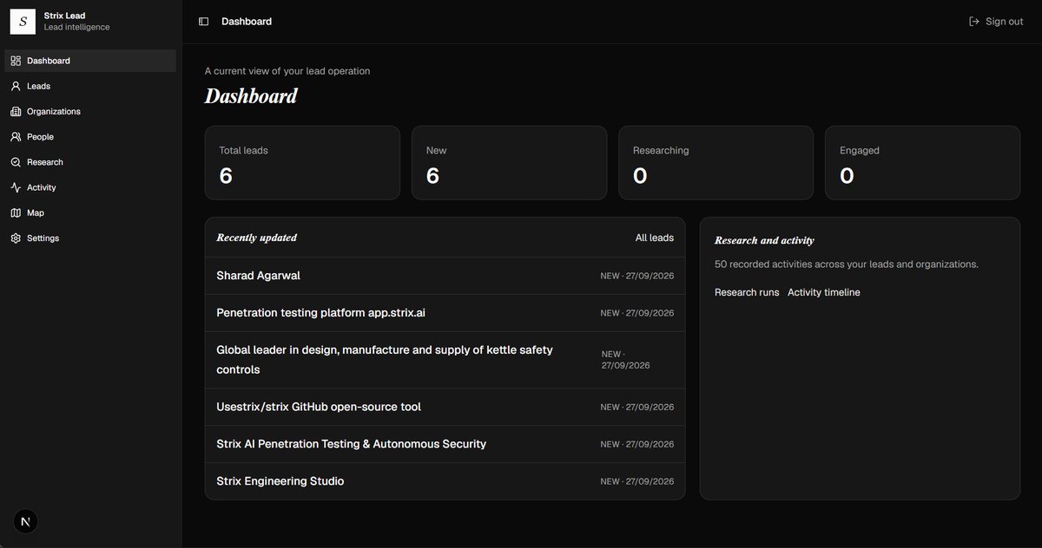Open Strix AI Penetration Testing & Autonomous Security
Screen dimensions: 1042x548
tap(445, 444)
